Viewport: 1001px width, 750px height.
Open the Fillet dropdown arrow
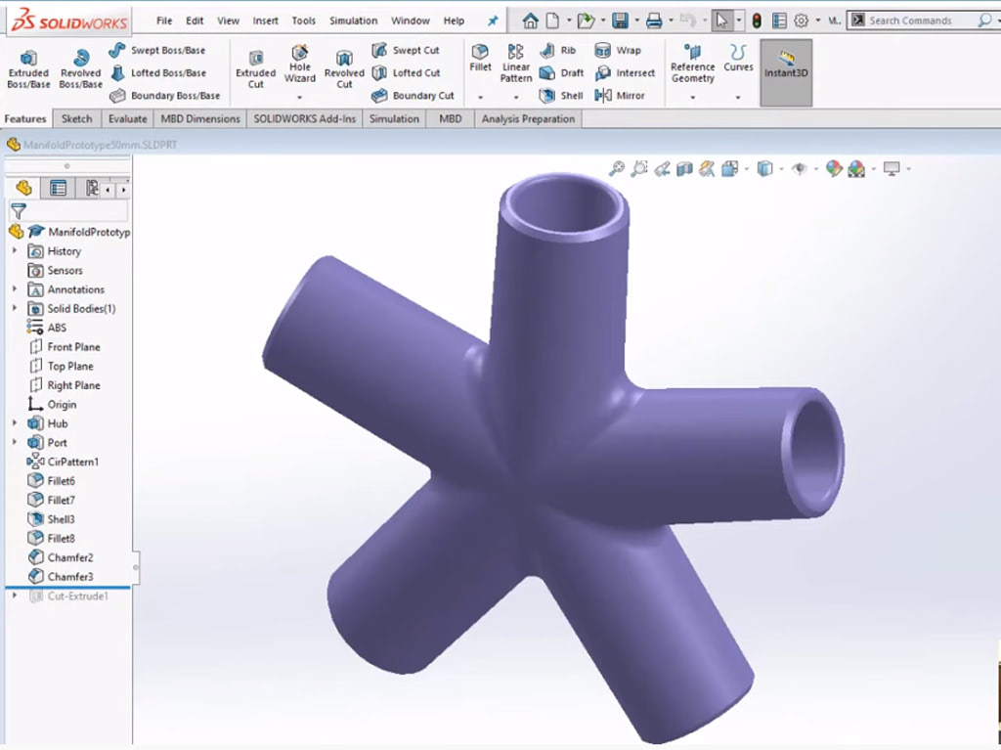click(480, 98)
